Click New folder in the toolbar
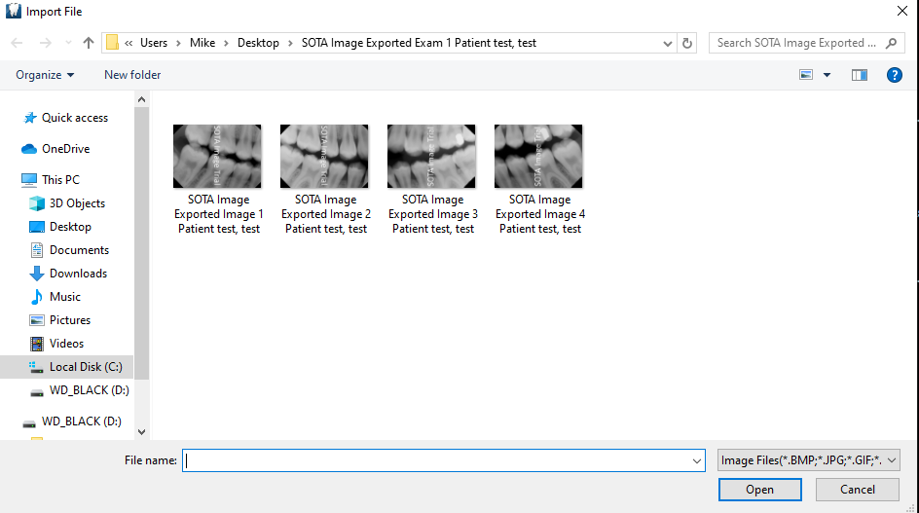Screen dimensions: 919x513 [132, 75]
